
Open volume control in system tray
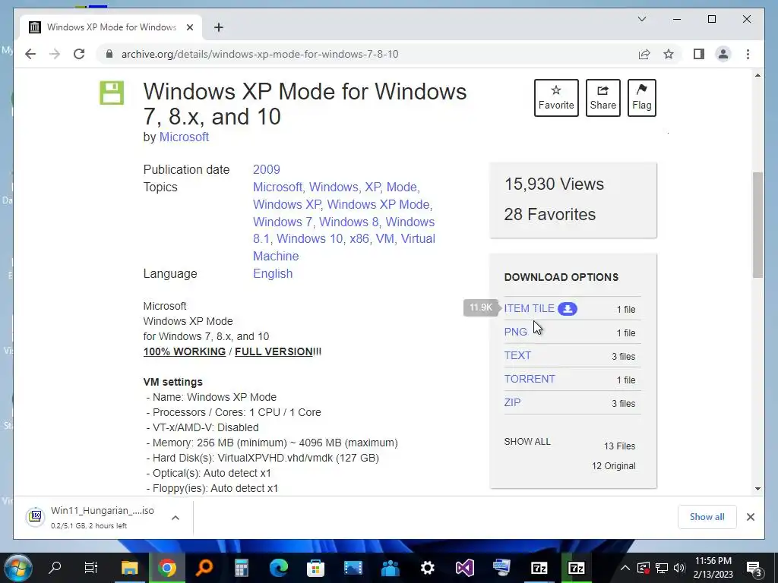click(679, 568)
